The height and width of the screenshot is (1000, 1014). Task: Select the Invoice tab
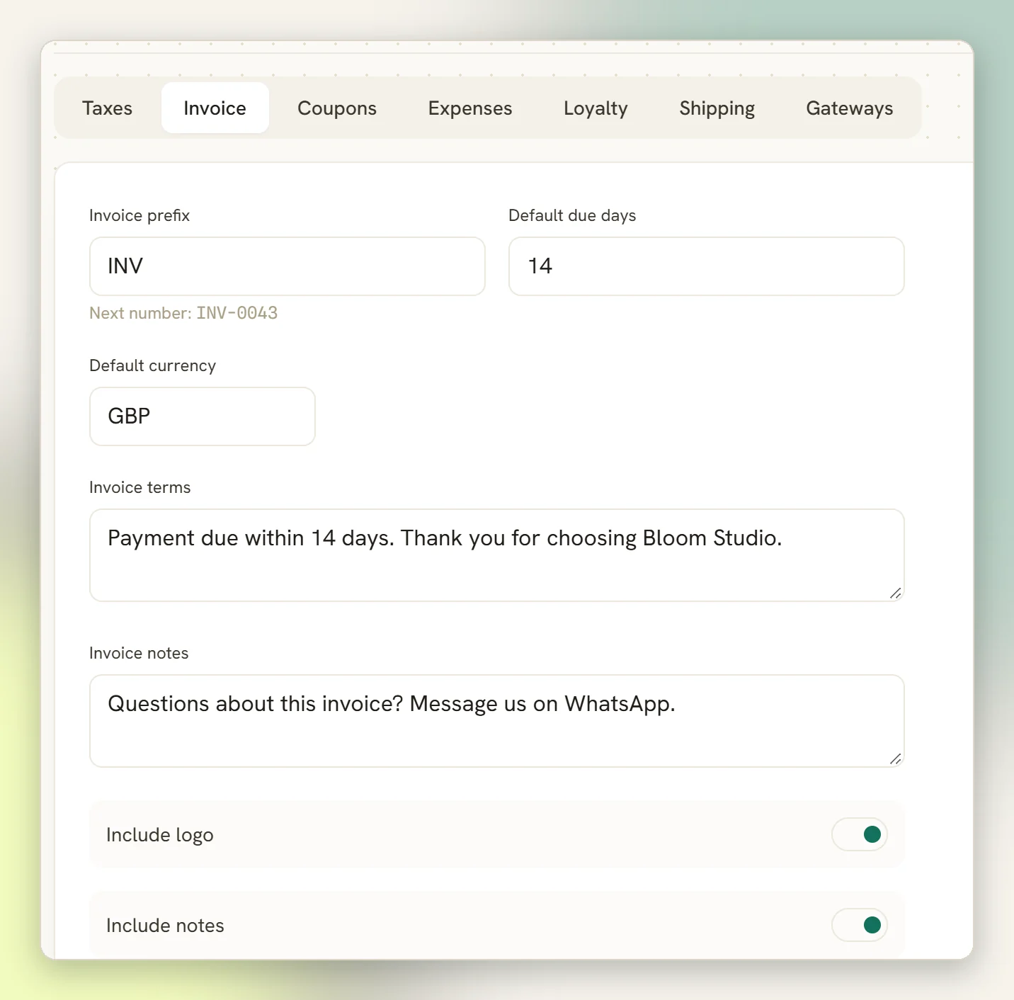point(215,108)
